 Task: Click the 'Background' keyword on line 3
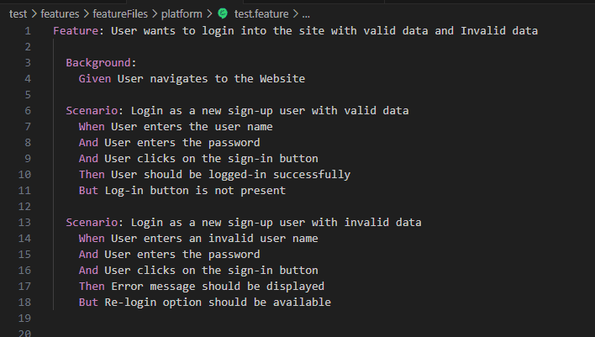point(98,63)
